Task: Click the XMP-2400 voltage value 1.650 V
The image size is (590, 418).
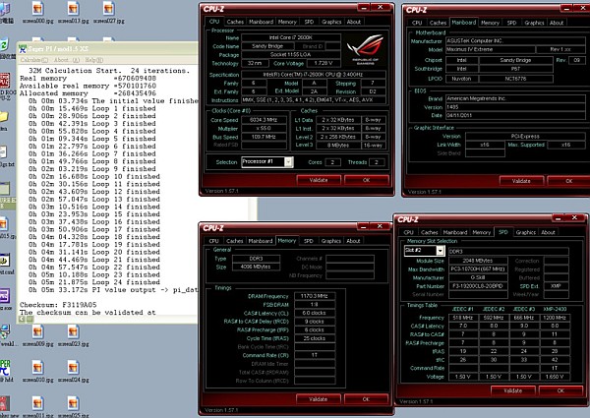Action: click(x=555, y=377)
